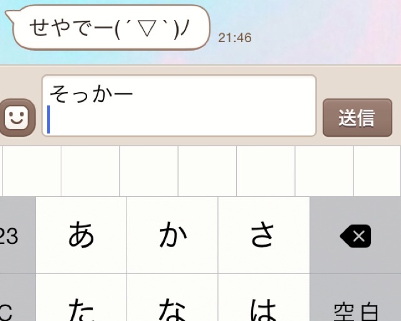Tap the か kana key
Viewport: 401px width, 321px height.
tap(172, 235)
